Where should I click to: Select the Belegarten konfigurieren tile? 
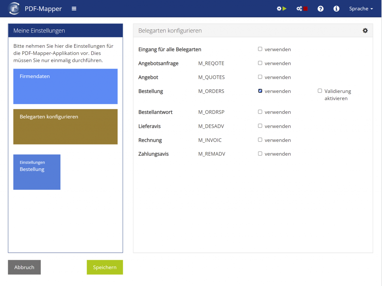point(65,127)
